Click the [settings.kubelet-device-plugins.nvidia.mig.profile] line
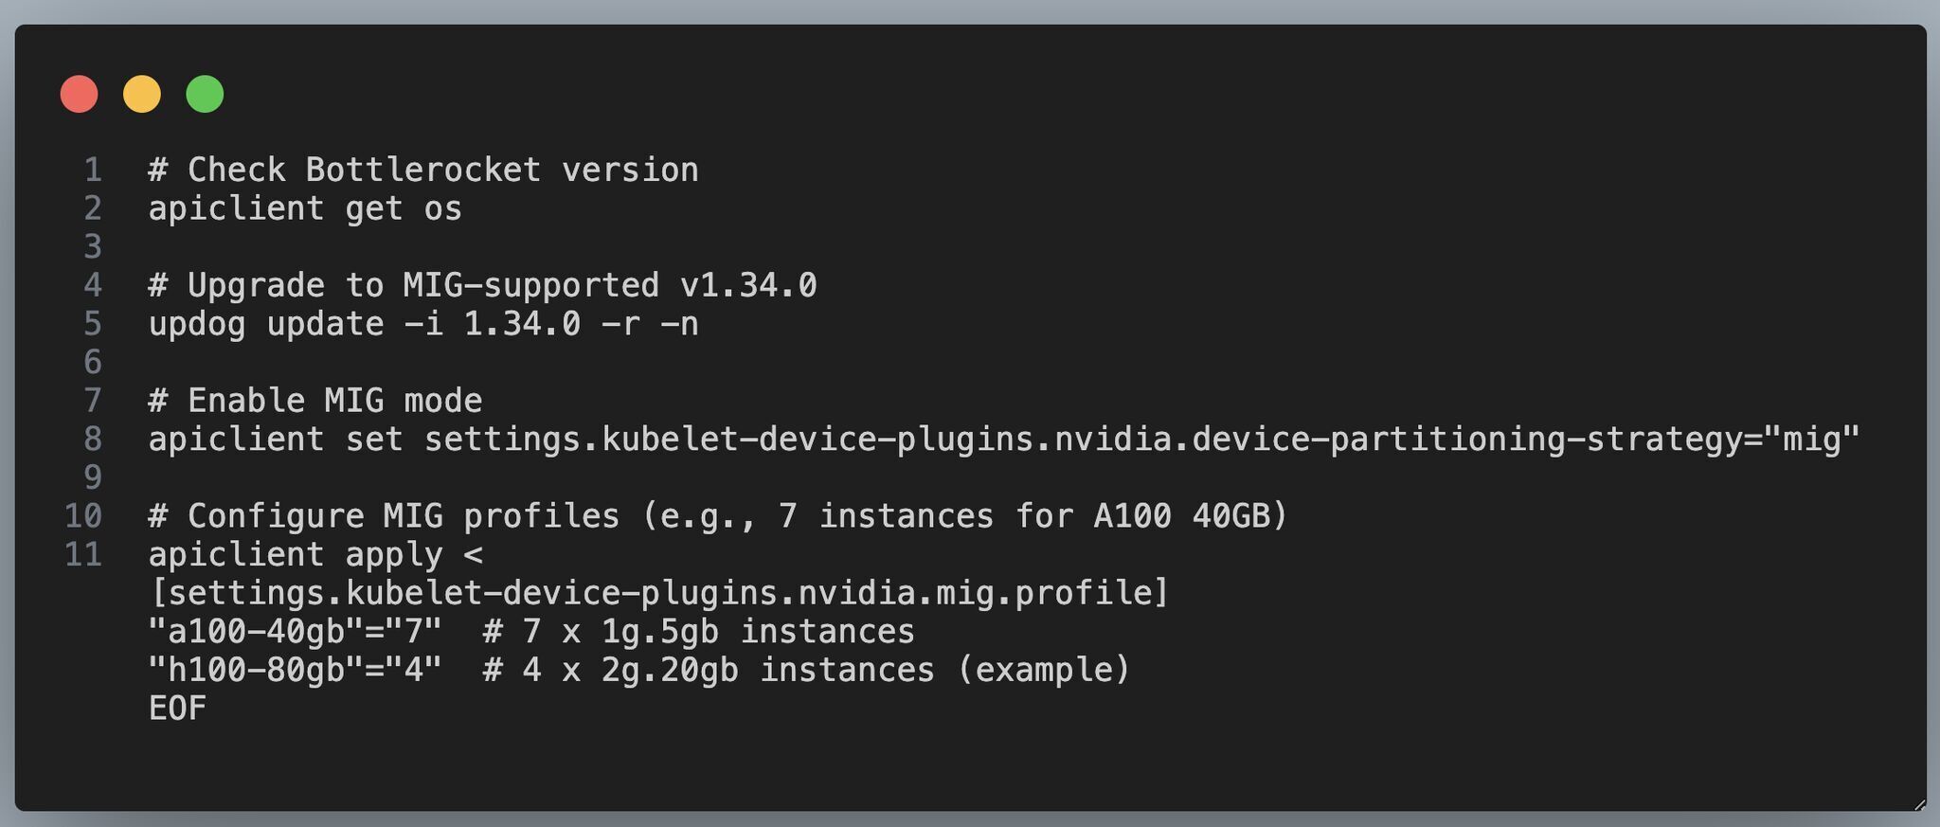Image resolution: width=1940 pixels, height=827 pixels. (660, 593)
